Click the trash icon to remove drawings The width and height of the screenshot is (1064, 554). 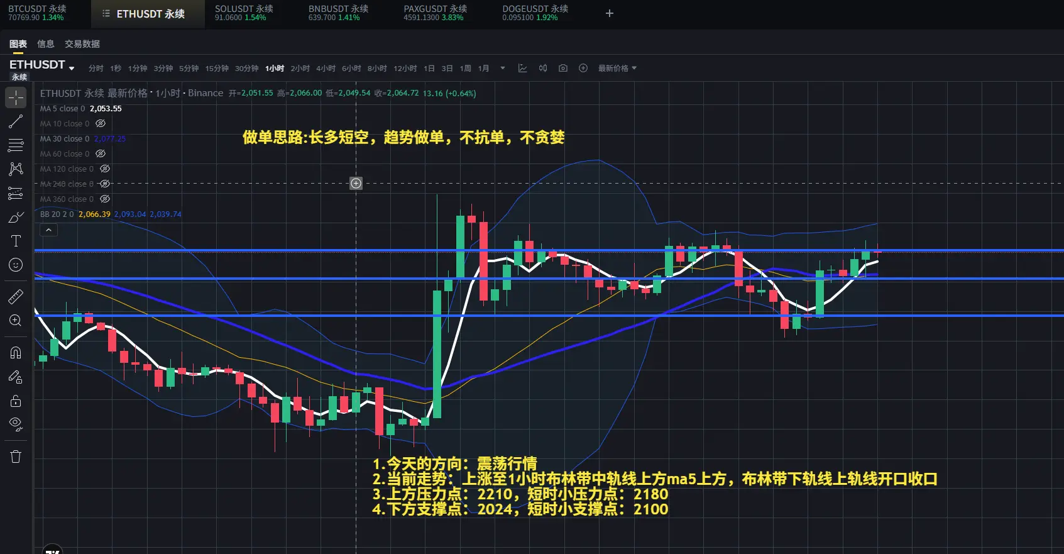pos(16,457)
